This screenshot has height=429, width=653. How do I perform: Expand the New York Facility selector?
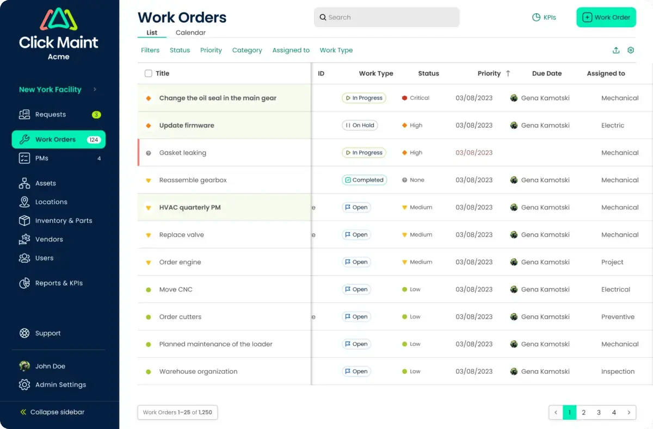pos(58,89)
